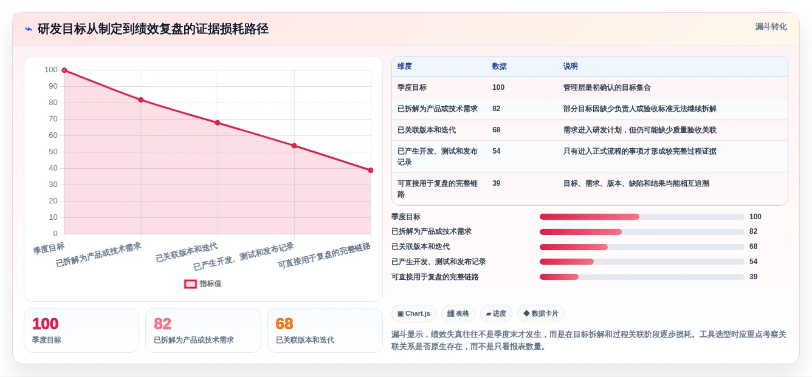Click table description 管理层最初确认的目标集合
The width and height of the screenshot is (812, 377).
(x=607, y=87)
